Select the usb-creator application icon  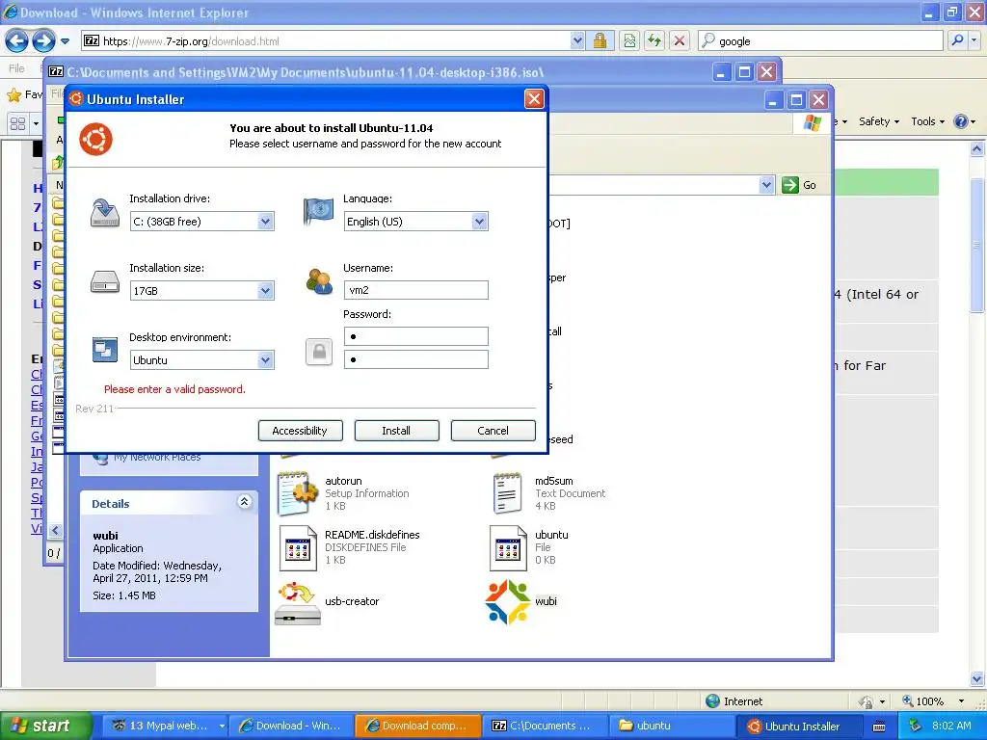pyautogui.click(x=297, y=603)
